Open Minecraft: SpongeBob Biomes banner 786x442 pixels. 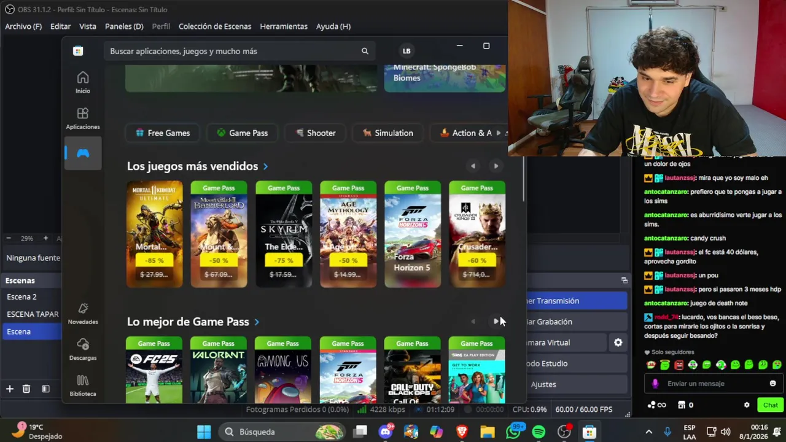tap(445, 78)
